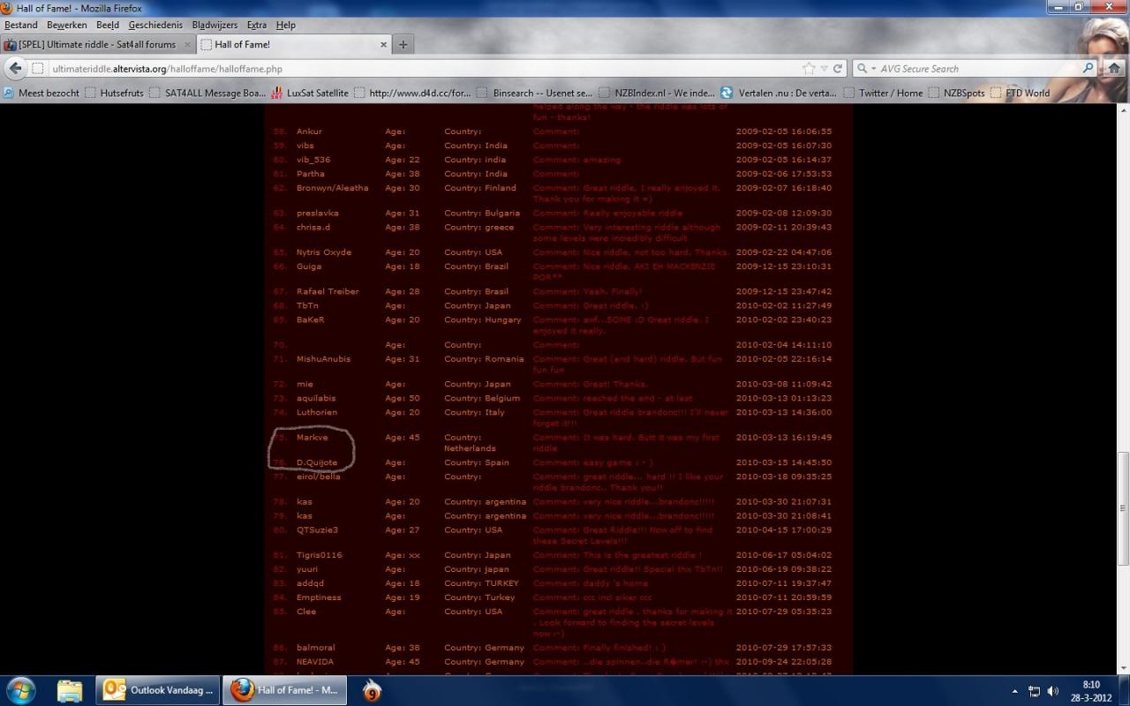Click the name D.Quijote in the list
The width and height of the screenshot is (1130, 706).
[317, 462]
